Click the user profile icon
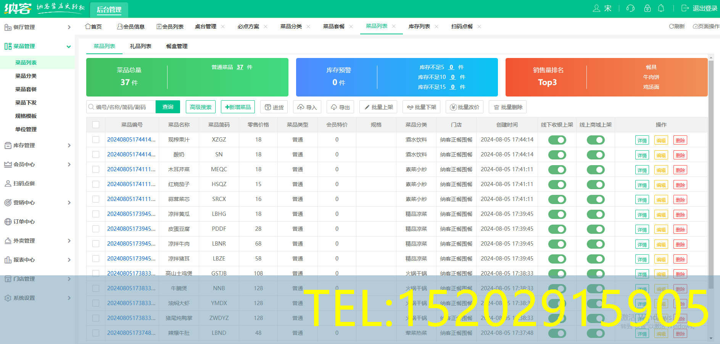This screenshot has height=344, width=720. click(x=596, y=8)
